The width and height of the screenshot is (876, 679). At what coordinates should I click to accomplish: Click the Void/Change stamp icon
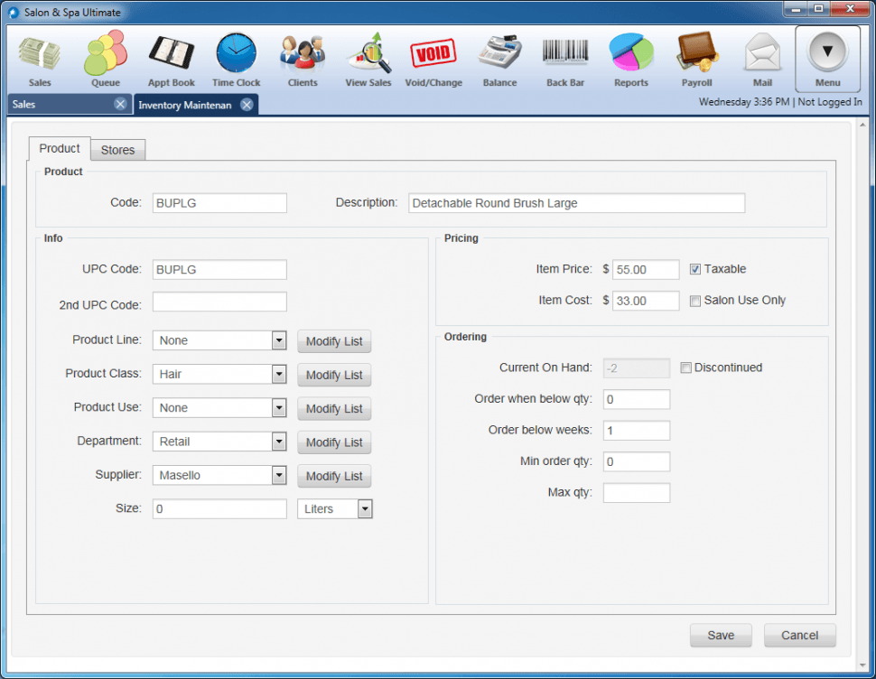click(x=433, y=56)
